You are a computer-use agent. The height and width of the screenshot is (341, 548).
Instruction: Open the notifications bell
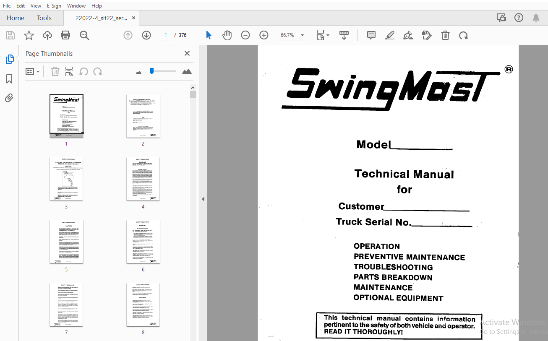coord(536,18)
